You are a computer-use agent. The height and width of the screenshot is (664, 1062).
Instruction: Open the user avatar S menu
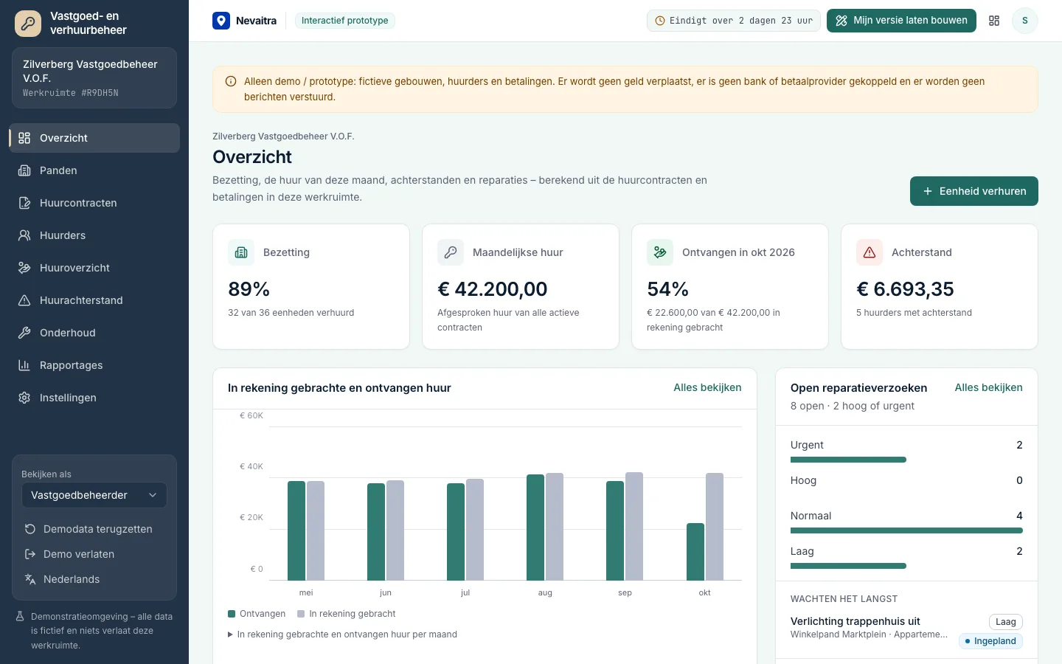coord(1024,21)
